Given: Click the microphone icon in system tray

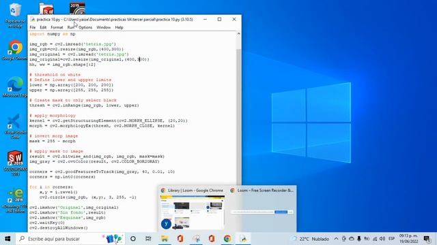Looking at the screenshot, I should [359, 239].
